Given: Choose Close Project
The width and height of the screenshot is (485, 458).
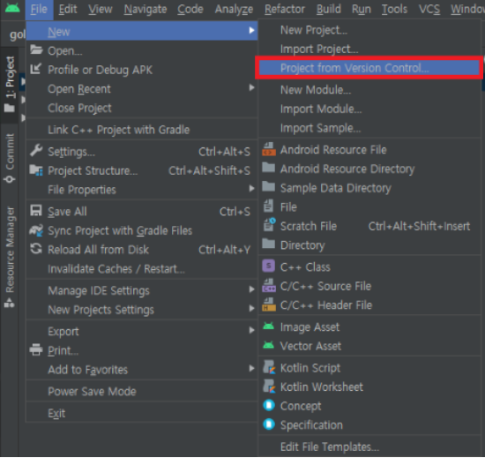Looking at the screenshot, I should [x=142, y=108].
